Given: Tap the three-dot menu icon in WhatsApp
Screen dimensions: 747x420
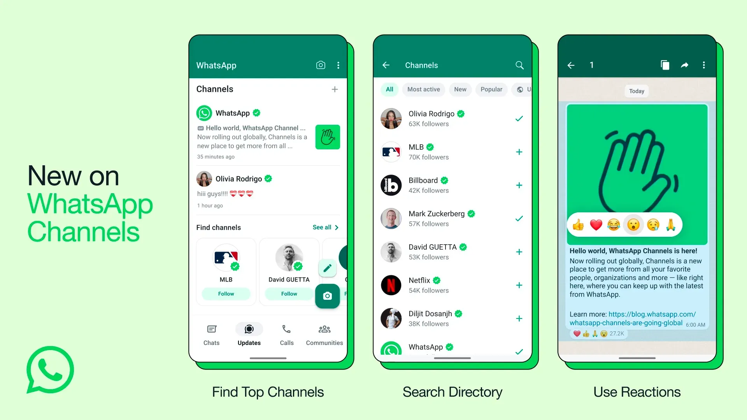Looking at the screenshot, I should pos(338,65).
